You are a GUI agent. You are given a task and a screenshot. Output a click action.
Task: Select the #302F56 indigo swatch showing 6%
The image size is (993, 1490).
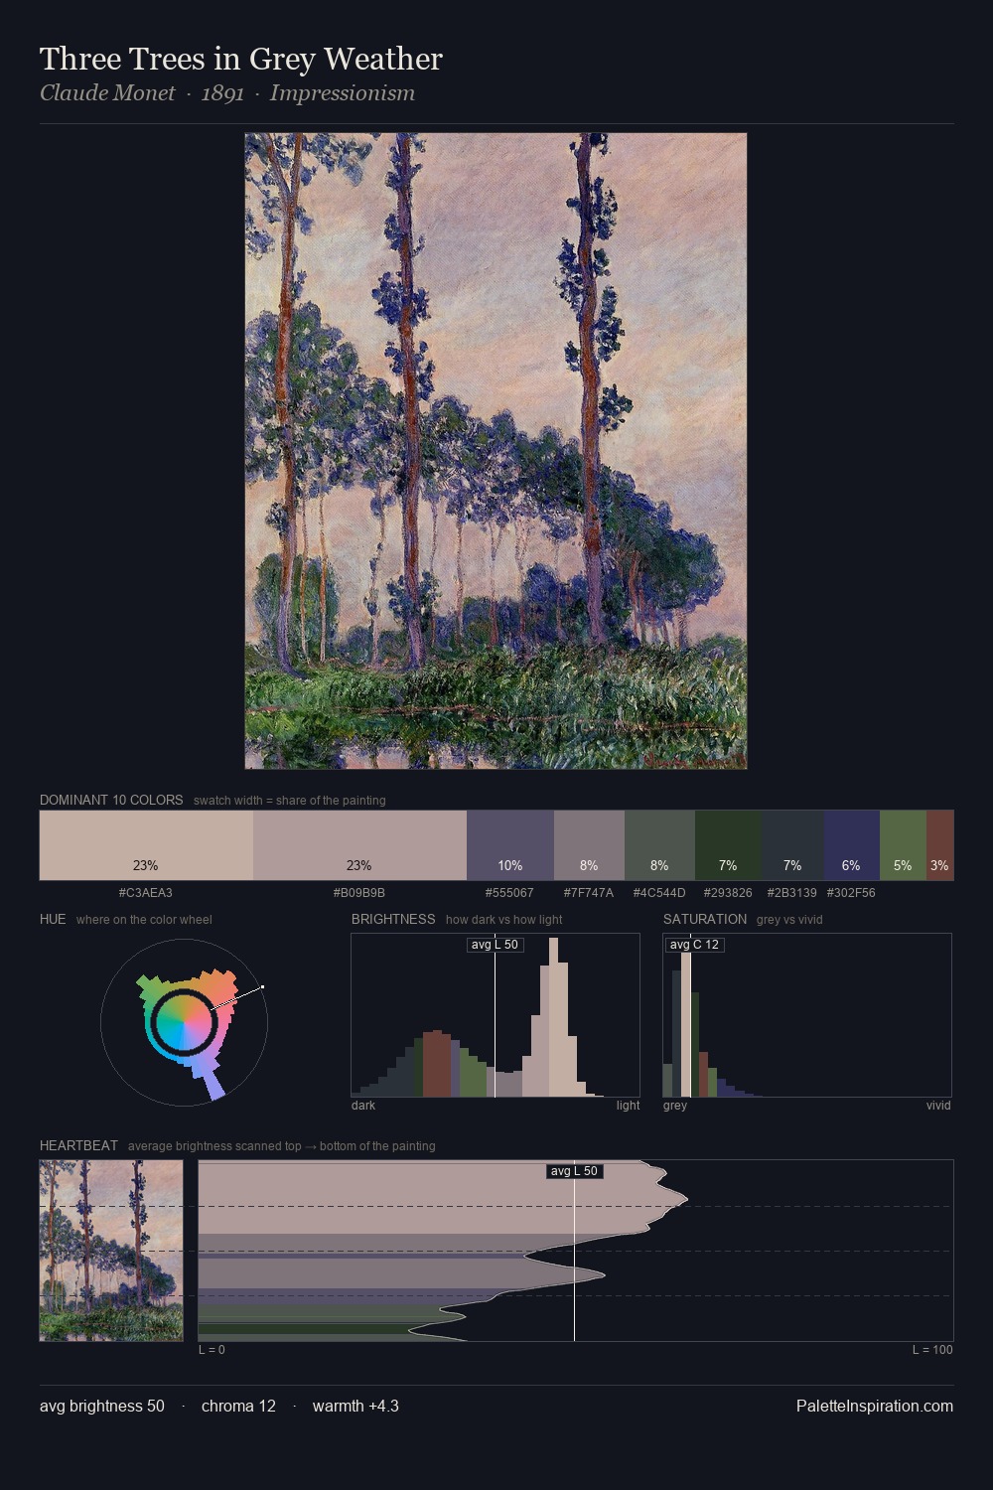coord(852,845)
